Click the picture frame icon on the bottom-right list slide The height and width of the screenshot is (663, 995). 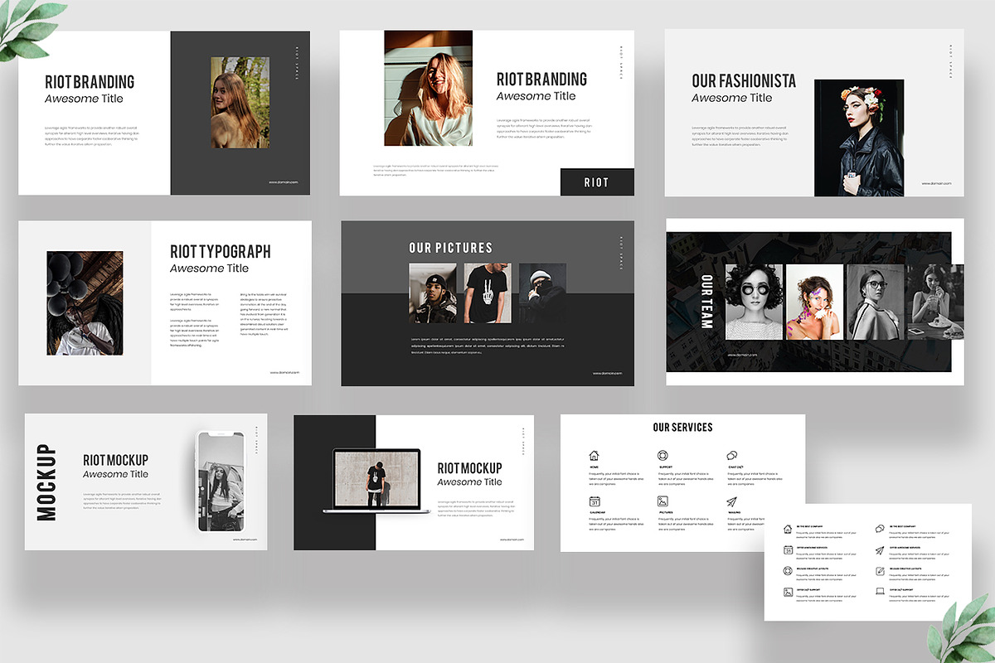(x=788, y=593)
